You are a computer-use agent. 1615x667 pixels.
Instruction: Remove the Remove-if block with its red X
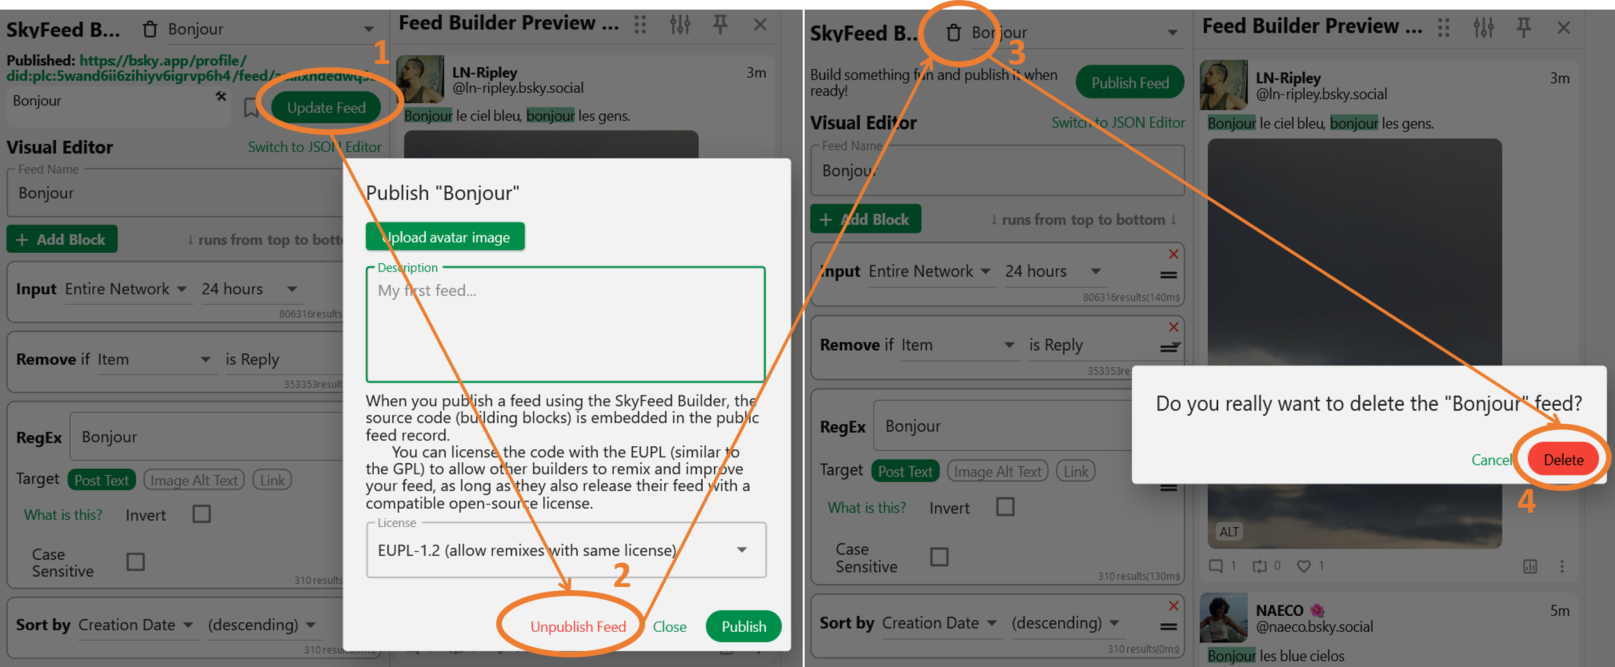coord(1173,327)
